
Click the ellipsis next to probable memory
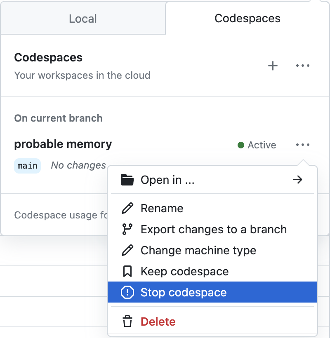303,145
